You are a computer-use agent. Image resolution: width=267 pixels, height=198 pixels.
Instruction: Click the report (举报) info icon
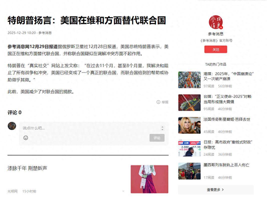[158, 102]
